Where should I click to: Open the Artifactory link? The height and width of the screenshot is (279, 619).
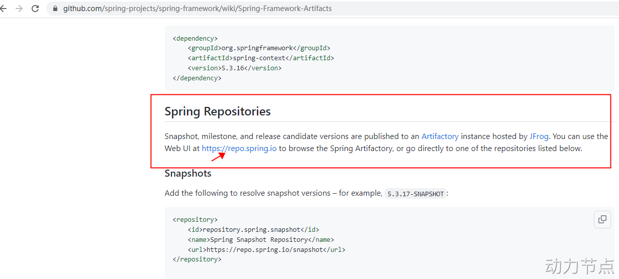[x=440, y=136]
